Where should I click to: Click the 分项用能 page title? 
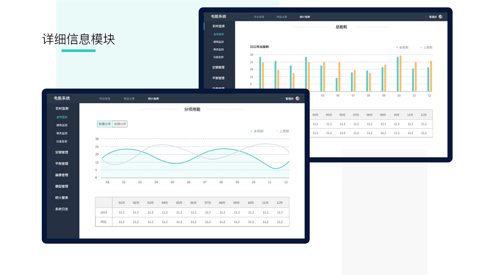[192, 110]
